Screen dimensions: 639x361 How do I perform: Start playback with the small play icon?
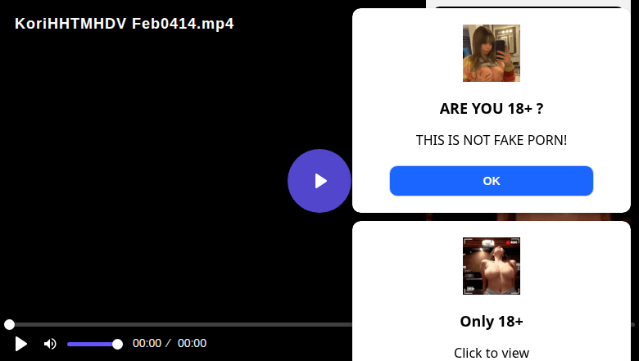[20, 344]
